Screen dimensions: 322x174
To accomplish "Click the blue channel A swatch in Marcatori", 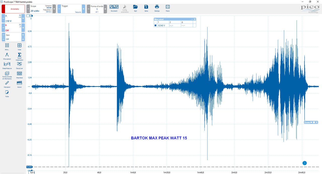I will coord(155,25).
